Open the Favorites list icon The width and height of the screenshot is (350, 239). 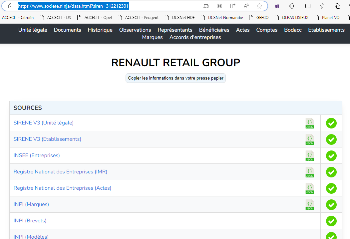323,6
